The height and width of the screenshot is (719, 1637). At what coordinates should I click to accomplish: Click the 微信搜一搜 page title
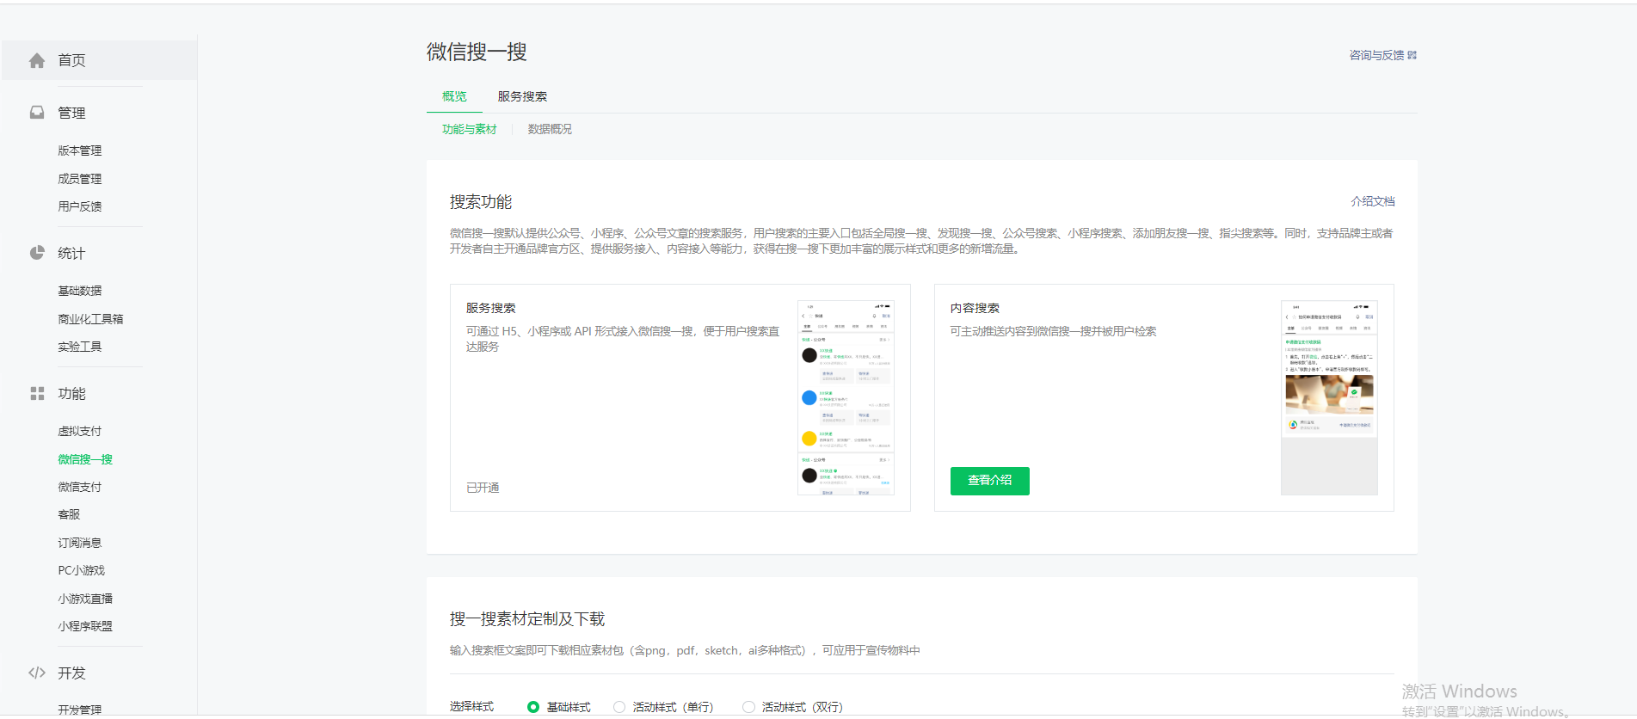point(477,52)
